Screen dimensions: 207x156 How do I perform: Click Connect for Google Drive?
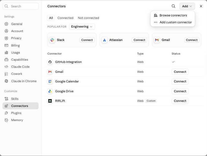point(180,91)
